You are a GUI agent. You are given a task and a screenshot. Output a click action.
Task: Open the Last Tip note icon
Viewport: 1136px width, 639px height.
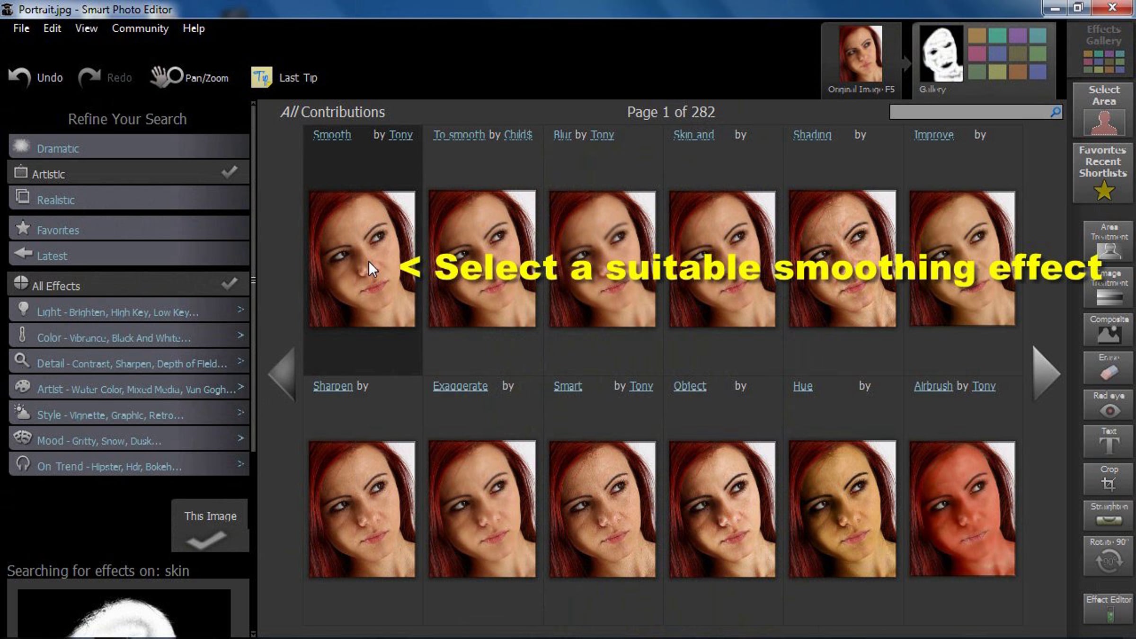pos(261,77)
